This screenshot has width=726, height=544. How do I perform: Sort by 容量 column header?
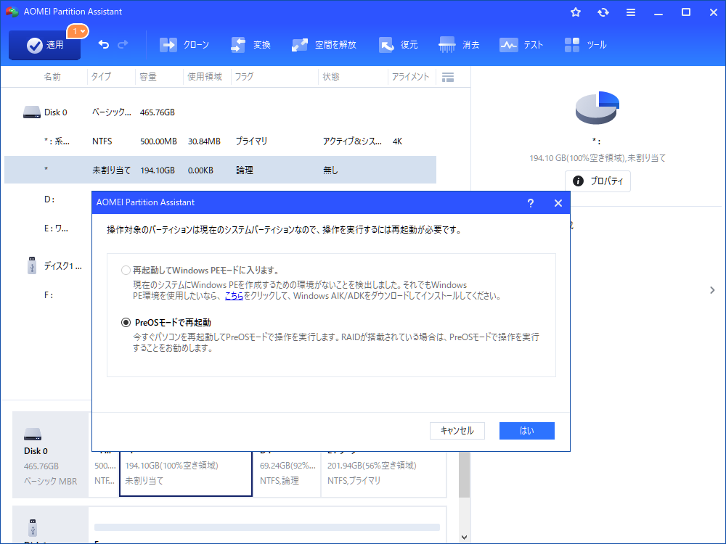pos(148,77)
